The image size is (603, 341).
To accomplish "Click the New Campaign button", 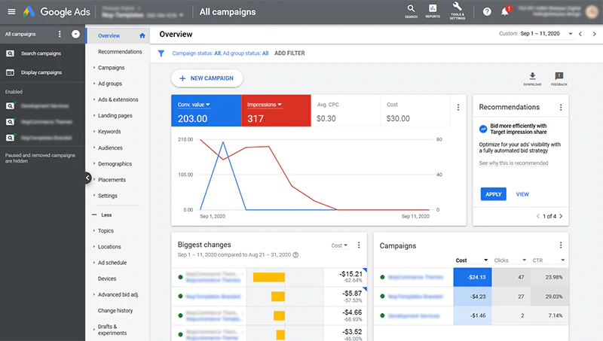I will tap(207, 78).
